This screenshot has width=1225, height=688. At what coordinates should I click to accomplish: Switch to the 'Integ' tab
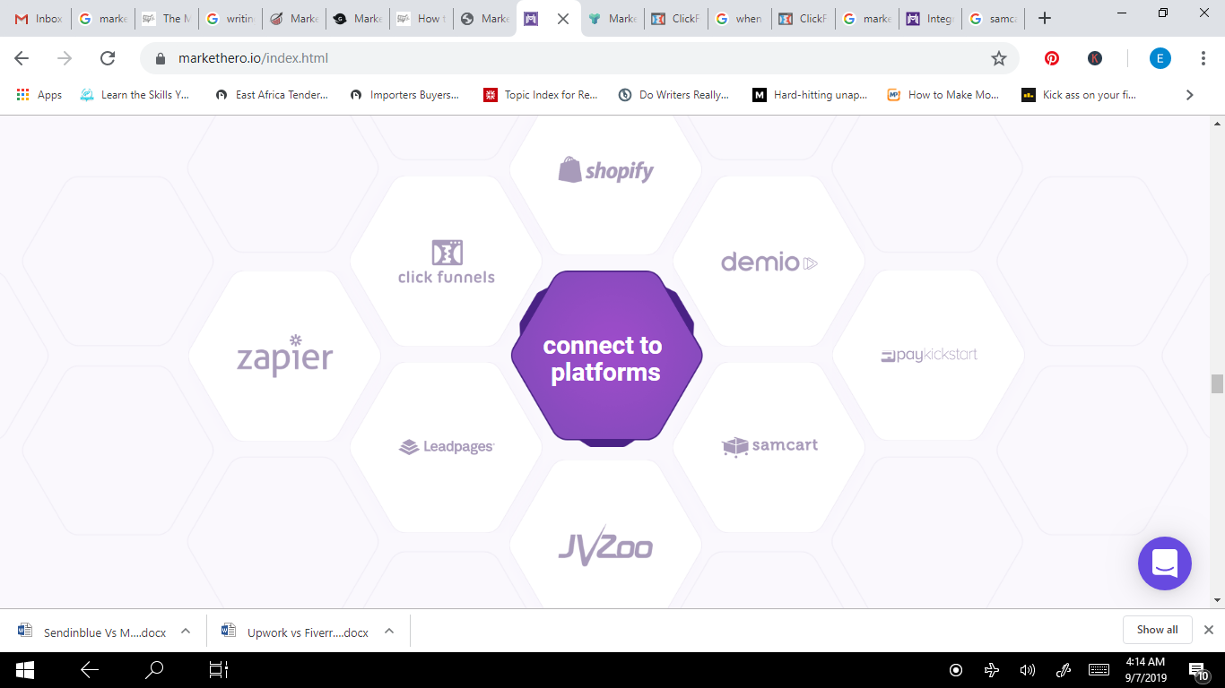pos(930,18)
